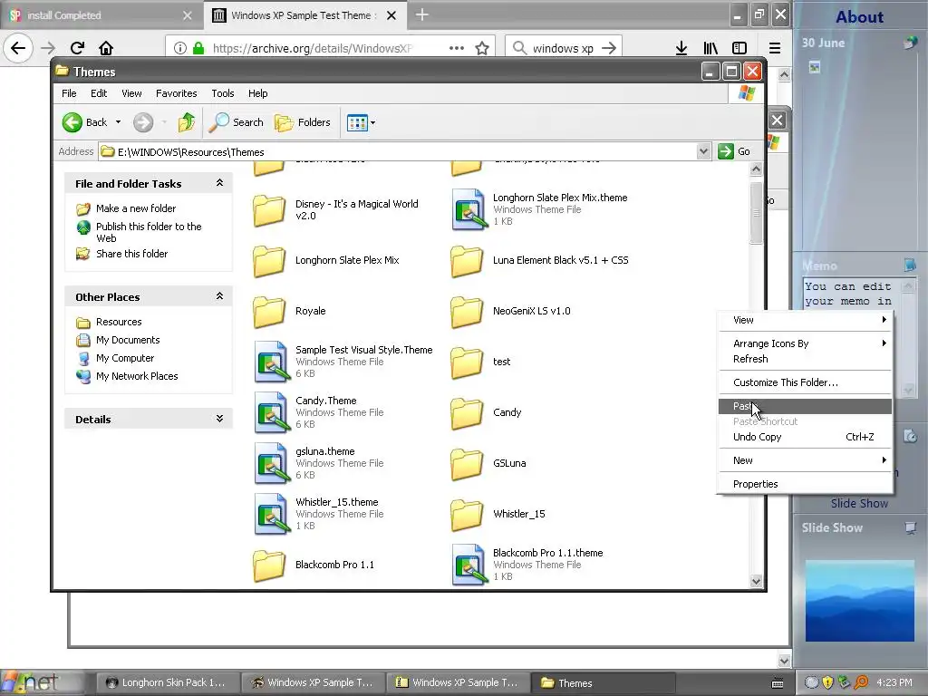The image size is (928, 696).
Task: Open the Favorites menu
Action: tap(177, 93)
